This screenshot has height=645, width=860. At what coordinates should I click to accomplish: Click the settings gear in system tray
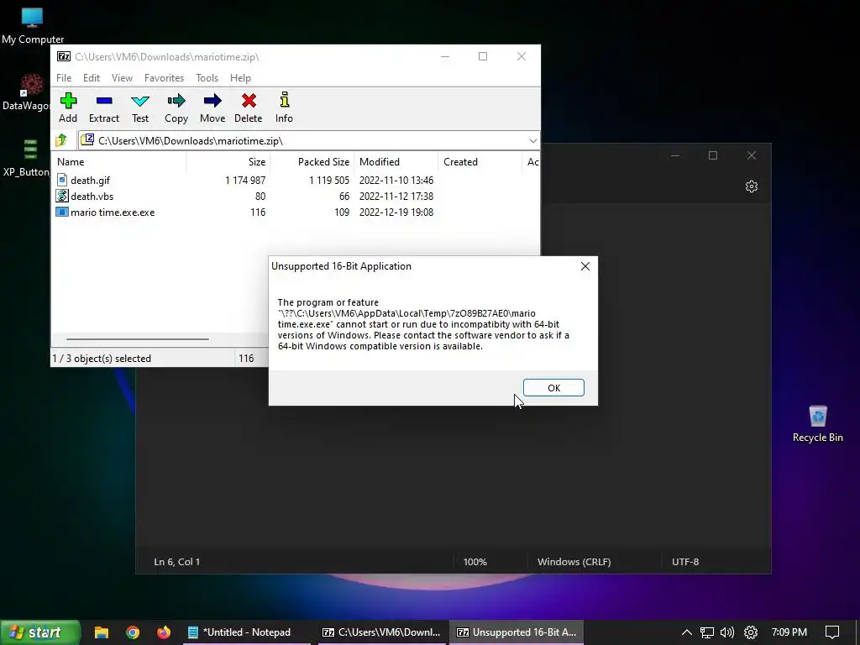[751, 632]
